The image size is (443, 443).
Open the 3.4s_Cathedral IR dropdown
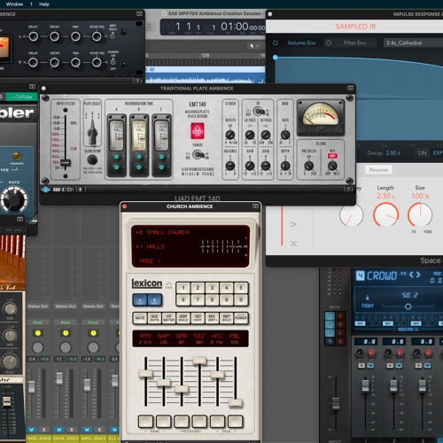tap(413, 43)
